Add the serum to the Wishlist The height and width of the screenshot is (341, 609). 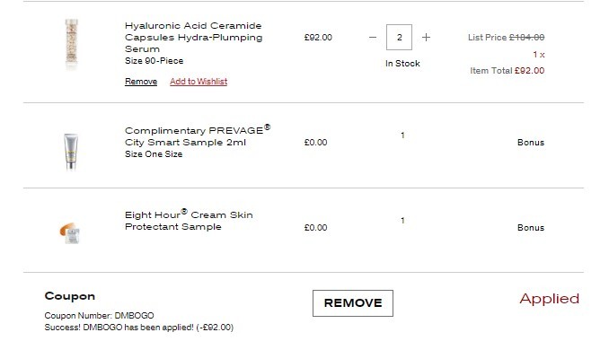(x=199, y=82)
